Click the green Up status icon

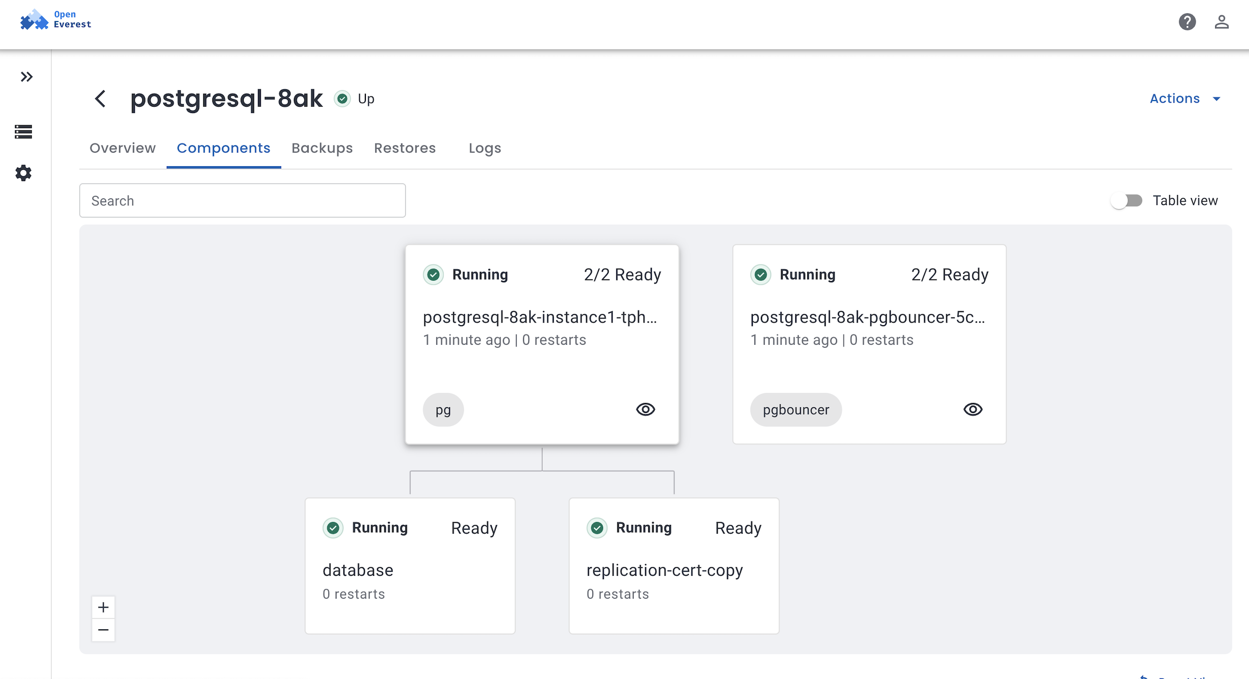click(x=342, y=98)
